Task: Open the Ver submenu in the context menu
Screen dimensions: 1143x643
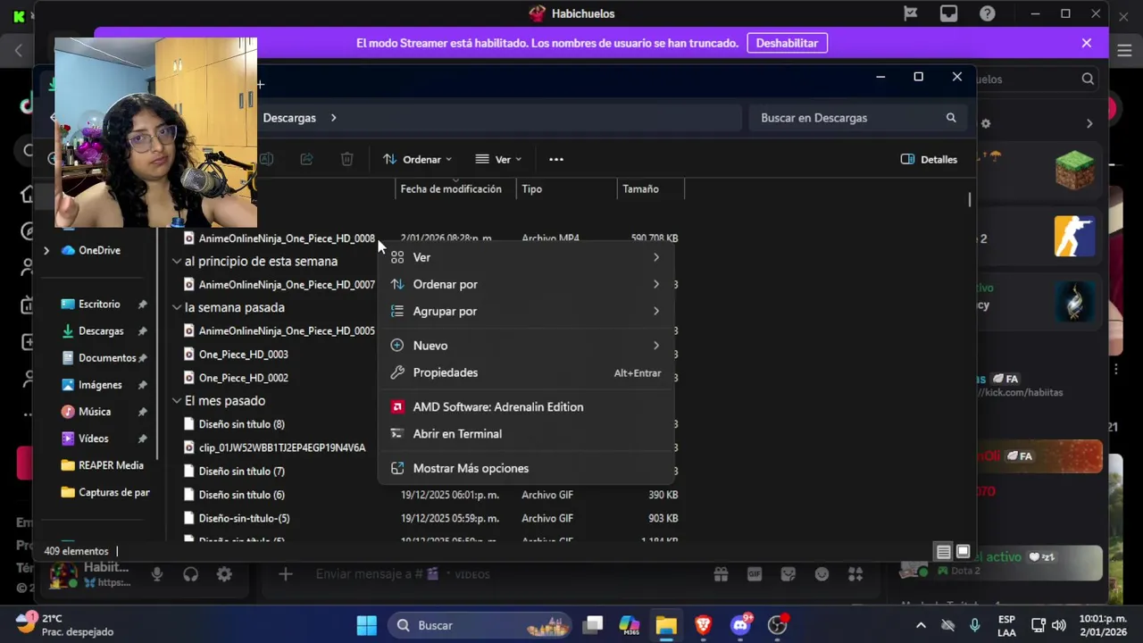Action: pyautogui.click(x=527, y=257)
